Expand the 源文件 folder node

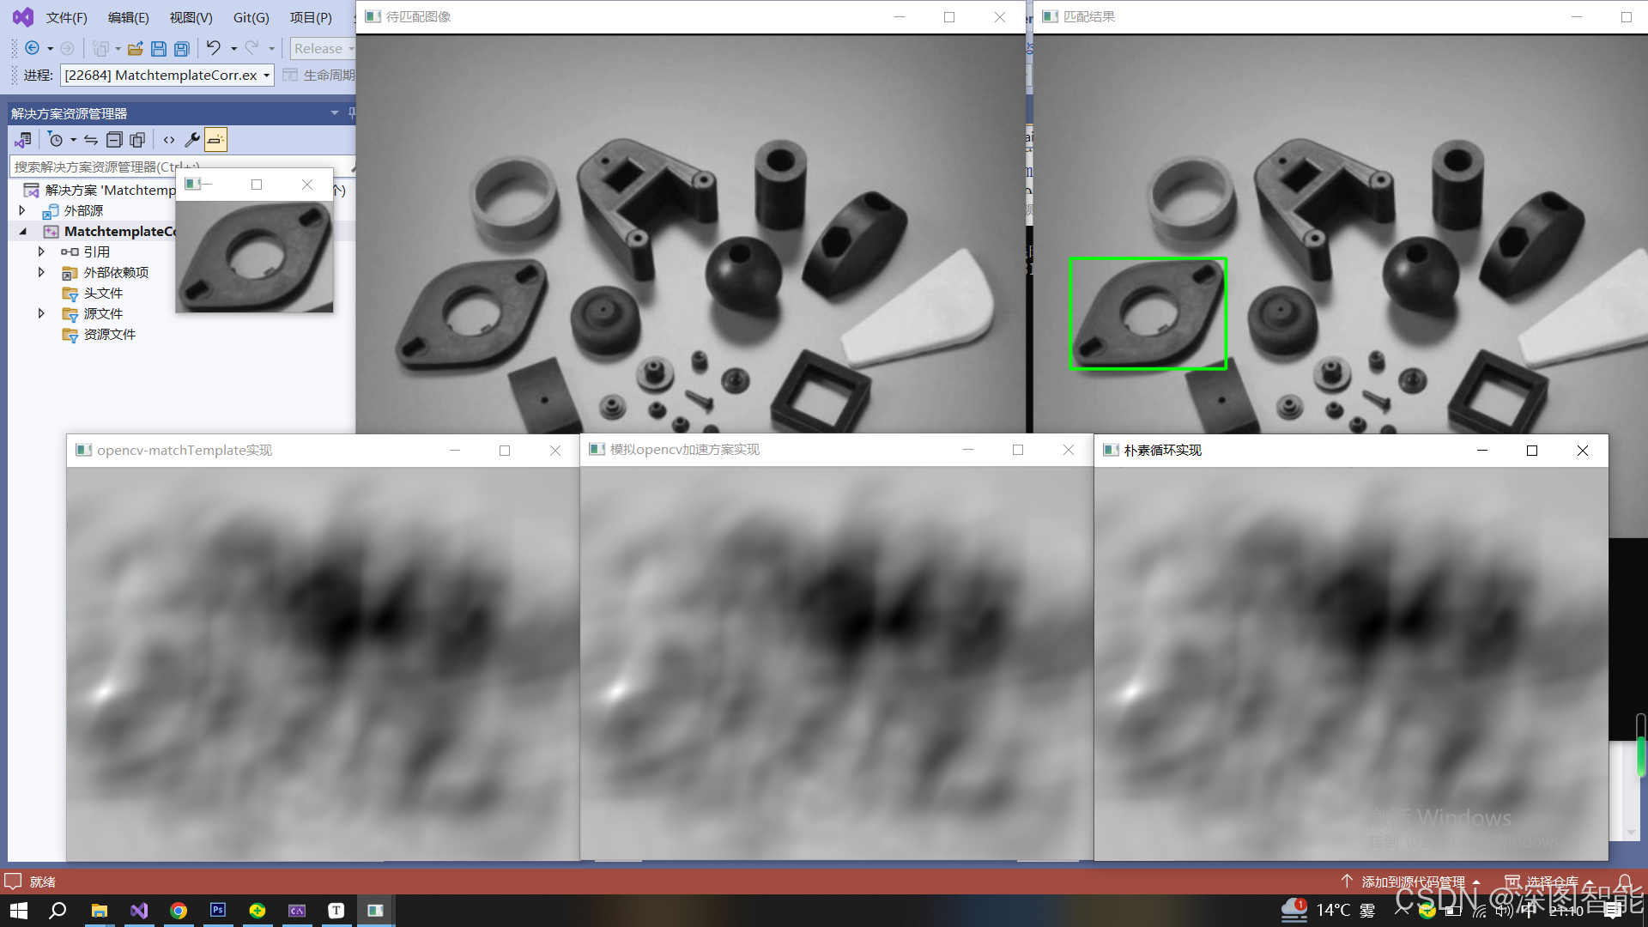point(41,313)
